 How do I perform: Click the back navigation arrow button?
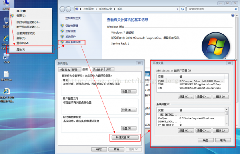point(62,9)
